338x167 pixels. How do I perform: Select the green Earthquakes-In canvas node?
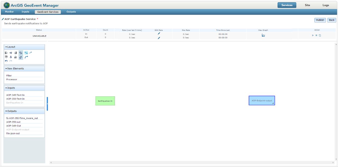click(x=105, y=101)
